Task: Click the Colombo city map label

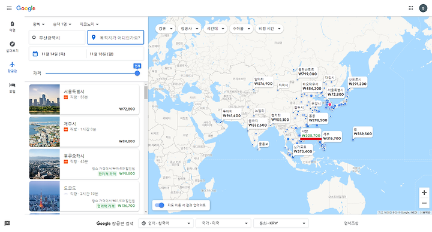Action: pos(263,144)
